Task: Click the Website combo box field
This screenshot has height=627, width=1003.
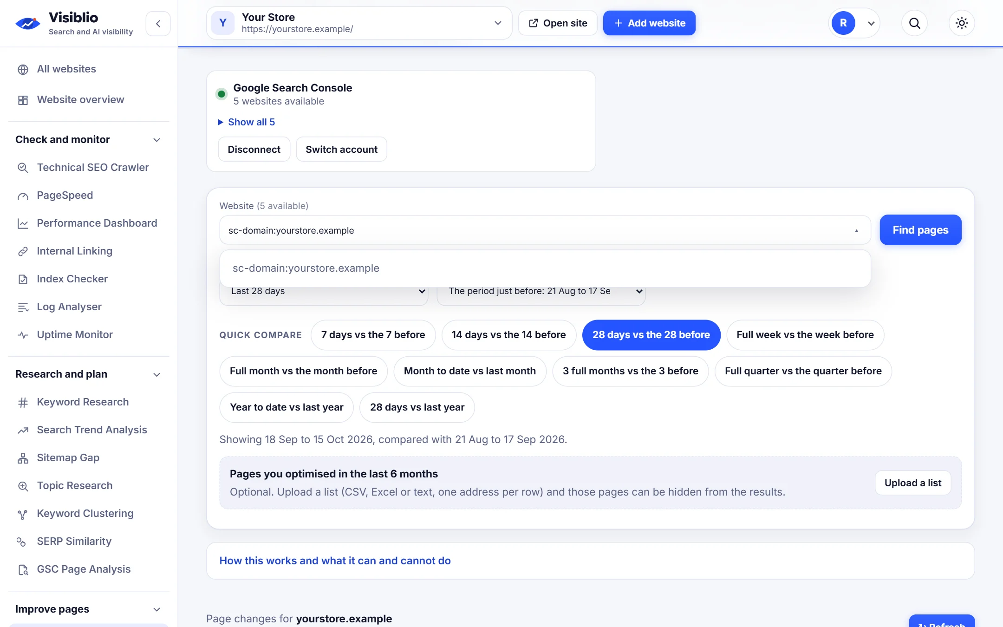Action: [x=545, y=230]
